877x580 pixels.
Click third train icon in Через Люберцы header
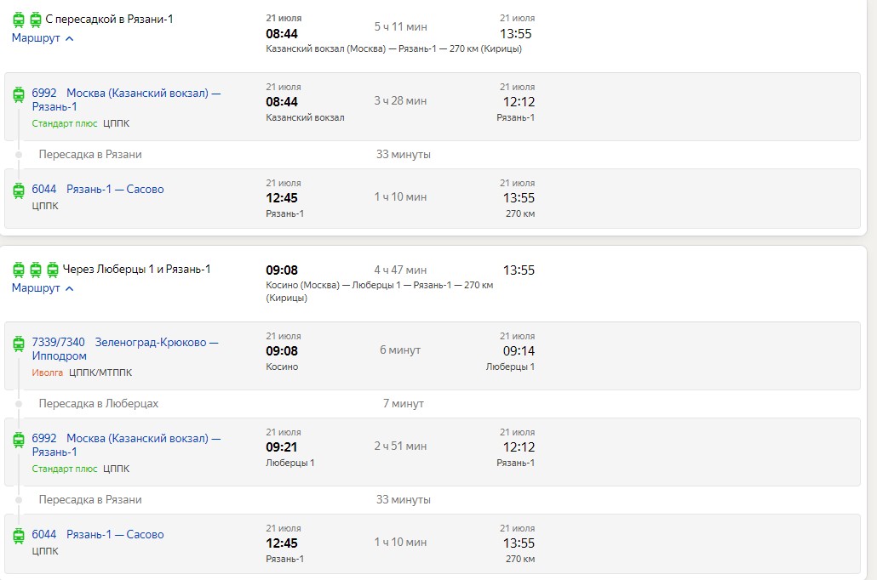[x=53, y=270]
